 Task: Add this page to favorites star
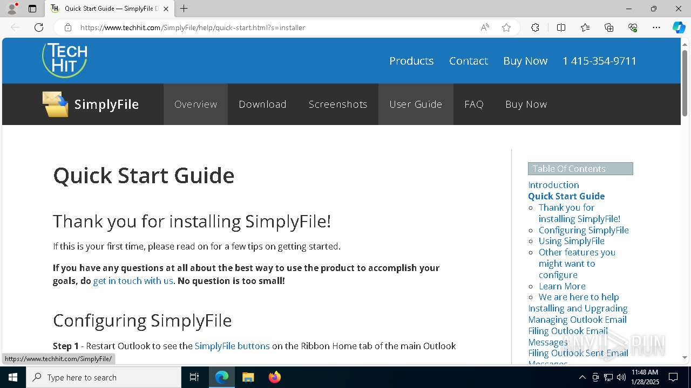click(x=506, y=27)
